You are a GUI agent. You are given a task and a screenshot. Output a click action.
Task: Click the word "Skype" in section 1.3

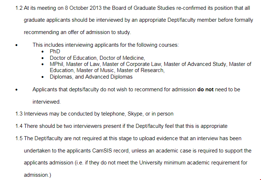click(135, 114)
